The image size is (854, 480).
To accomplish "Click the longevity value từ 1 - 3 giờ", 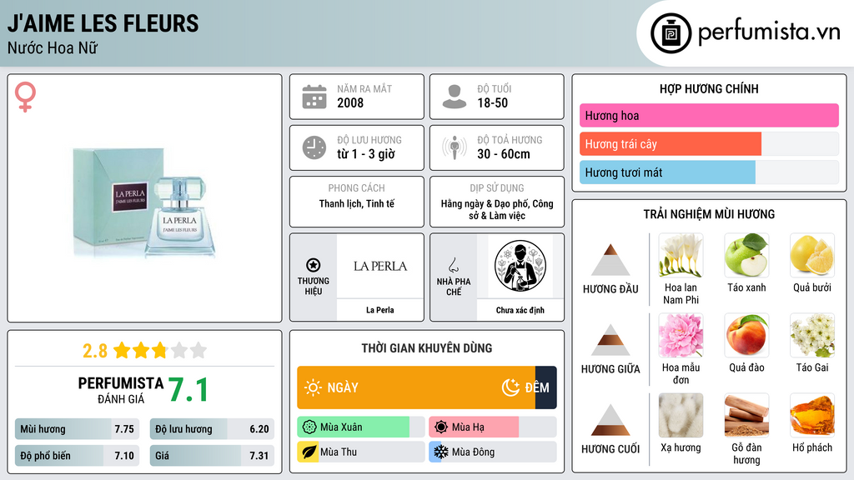I will click(366, 154).
